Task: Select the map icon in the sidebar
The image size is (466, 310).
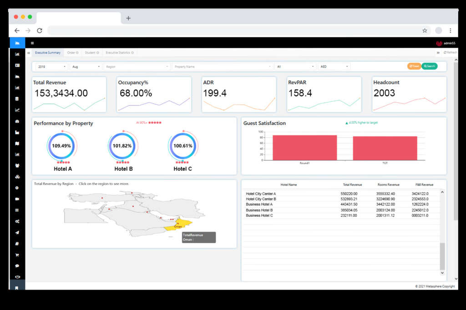Action: (17, 143)
